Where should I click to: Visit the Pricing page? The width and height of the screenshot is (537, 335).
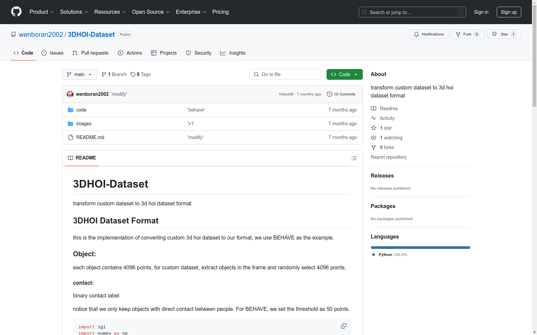coord(221,12)
